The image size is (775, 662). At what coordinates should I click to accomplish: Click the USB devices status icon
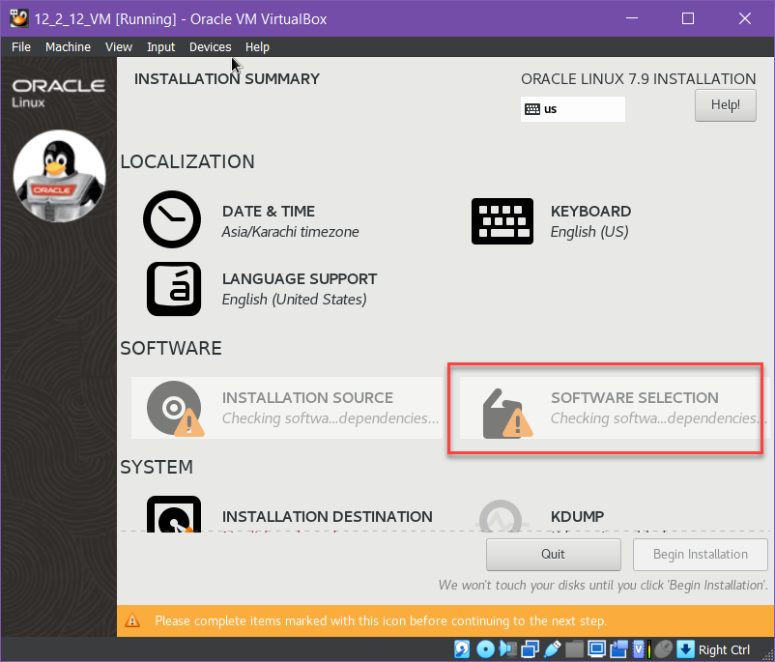tap(553, 648)
